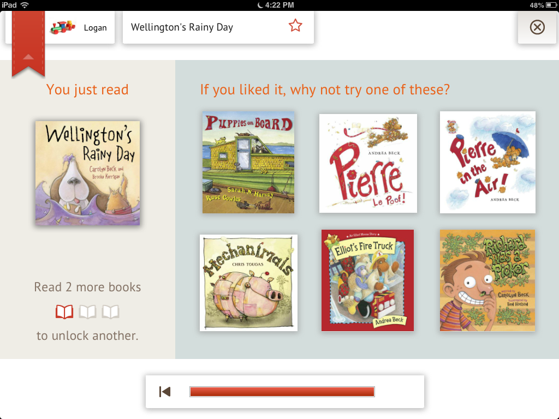
Task: Click the filled red book progress icon
Action: (x=64, y=312)
